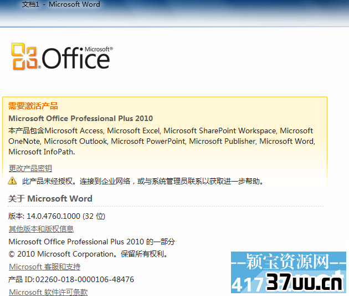Click the © 2010 Microsoft Corporation copyright line
349x296 pixels.
pyautogui.click(x=89, y=254)
